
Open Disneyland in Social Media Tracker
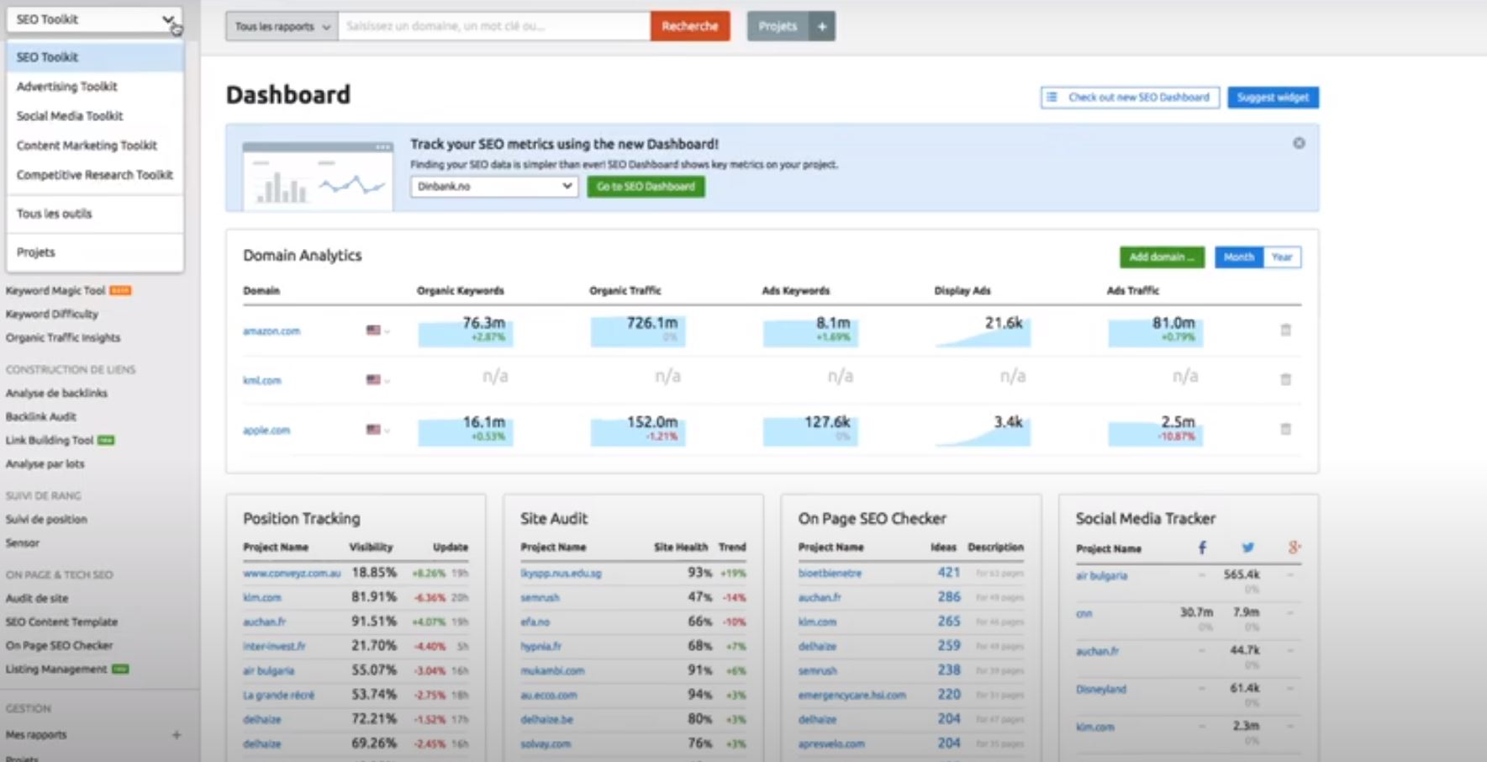pyautogui.click(x=1101, y=689)
